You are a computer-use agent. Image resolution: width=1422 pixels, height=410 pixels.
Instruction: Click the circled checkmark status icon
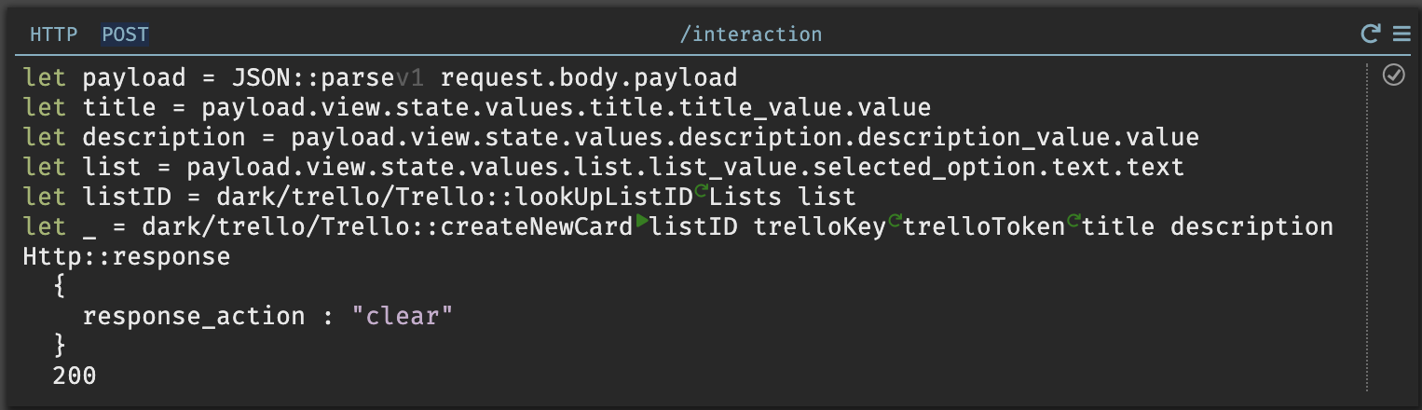pos(1393,75)
